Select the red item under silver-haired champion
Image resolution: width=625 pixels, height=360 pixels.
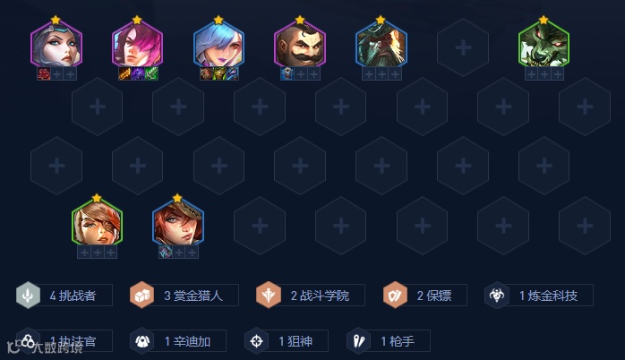44,73
